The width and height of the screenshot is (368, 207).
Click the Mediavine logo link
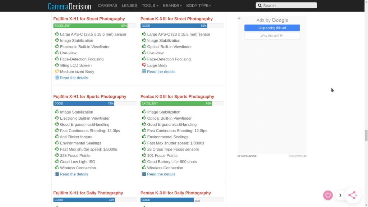point(247,156)
